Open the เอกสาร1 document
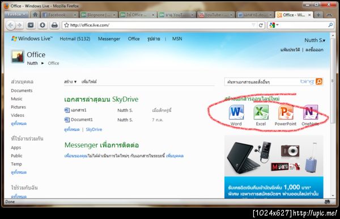 coord(79,110)
